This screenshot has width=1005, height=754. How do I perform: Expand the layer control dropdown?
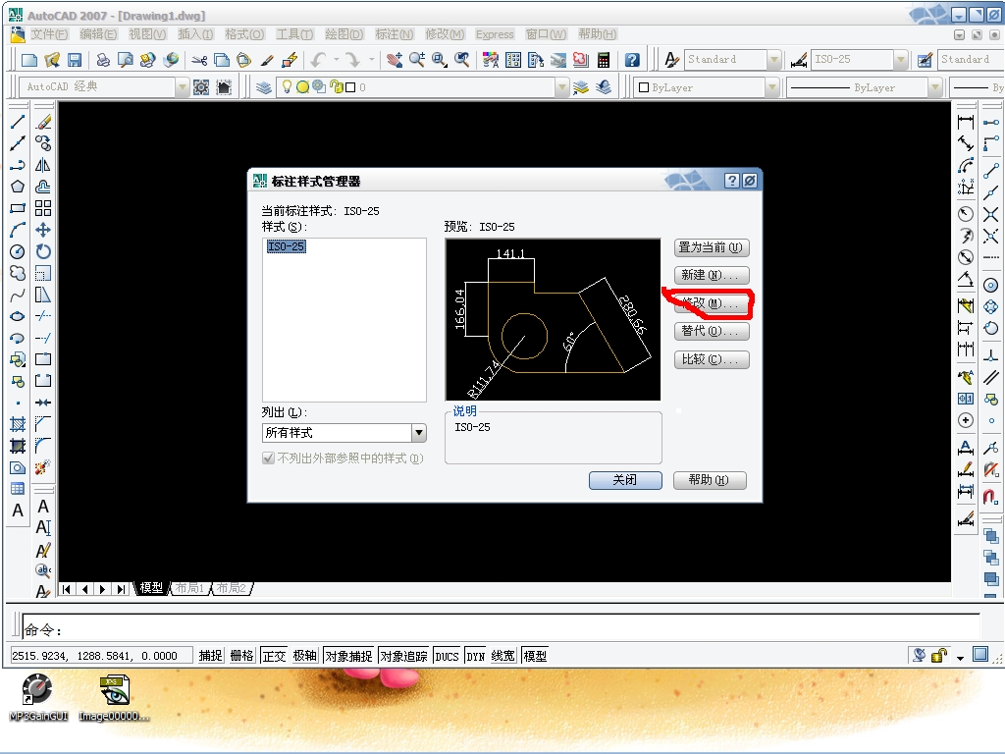click(562, 87)
